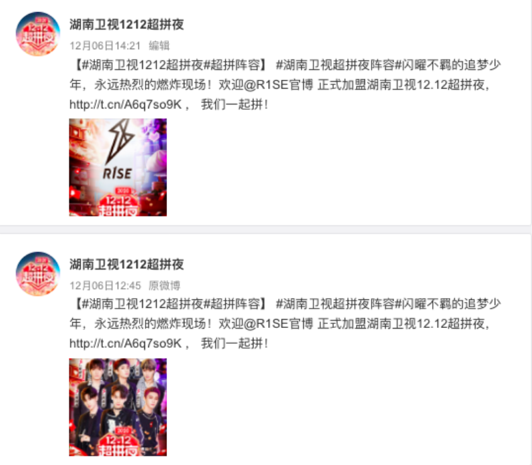Click the 编辑 edited label
Screen dimensions: 532x465
pos(159,46)
